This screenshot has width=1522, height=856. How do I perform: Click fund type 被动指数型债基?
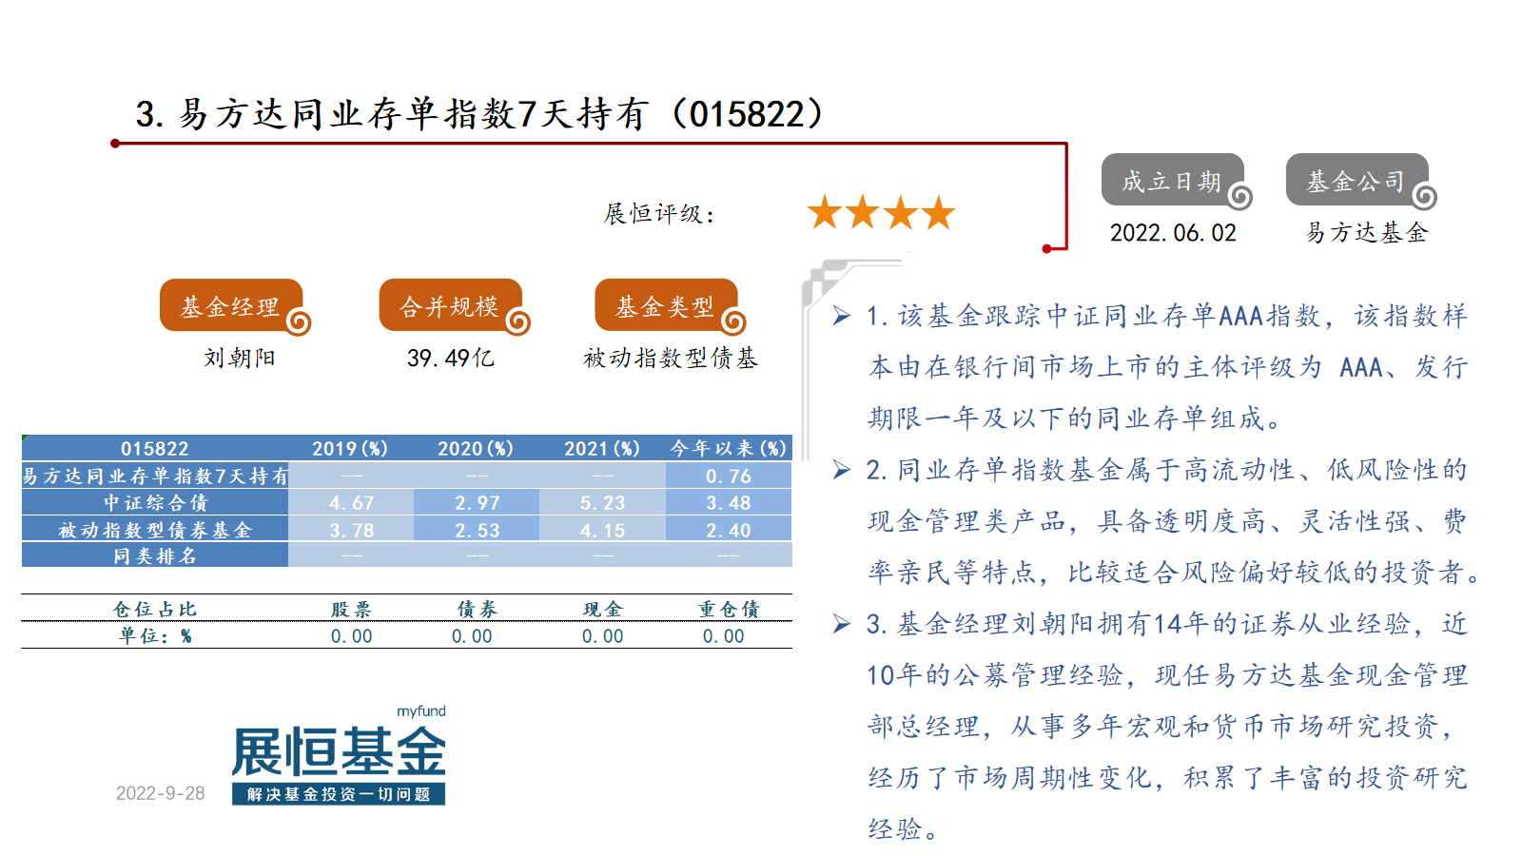[x=671, y=358]
